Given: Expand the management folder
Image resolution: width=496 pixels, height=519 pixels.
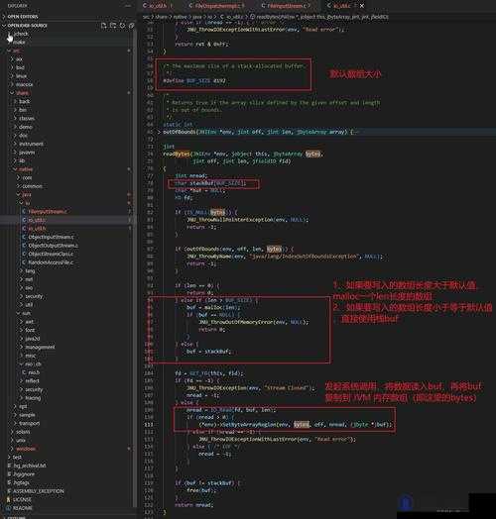Looking at the screenshot, I should 38,347.
